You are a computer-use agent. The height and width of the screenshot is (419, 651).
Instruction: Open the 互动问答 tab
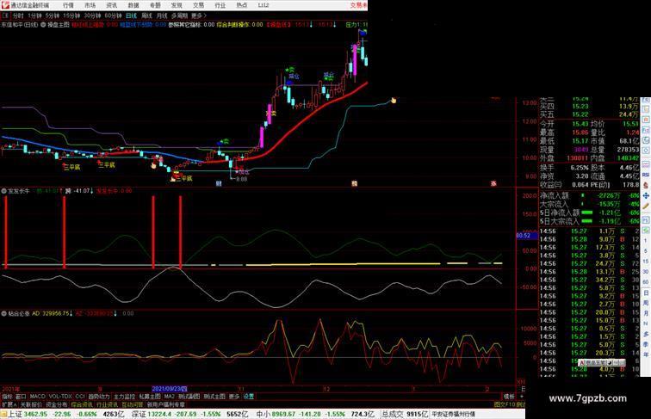[x=133, y=404]
